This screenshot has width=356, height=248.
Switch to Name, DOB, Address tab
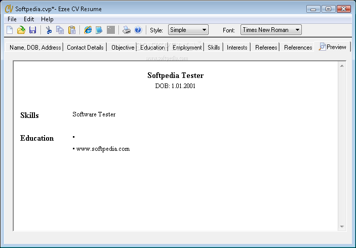(35, 48)
